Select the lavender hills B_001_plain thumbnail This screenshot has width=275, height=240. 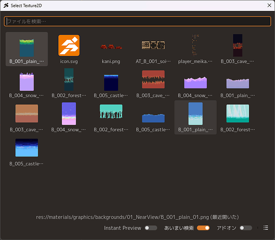[238, 83]
